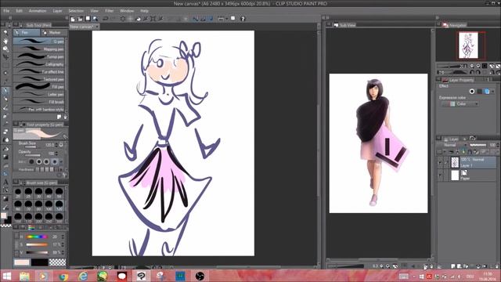Viewport: 501px width, 282px height.
Task: Select the Hand move tool in the toolbox
Action: tap(5, 41)
